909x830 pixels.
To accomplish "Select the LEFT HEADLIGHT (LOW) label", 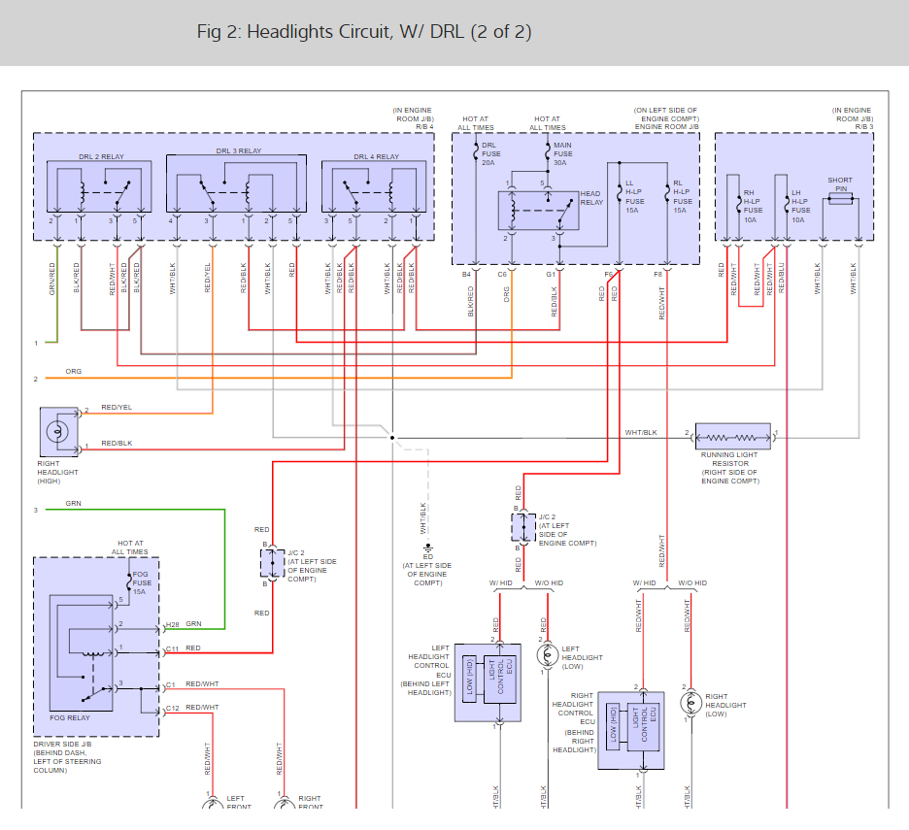I will (x=582, y=658).
